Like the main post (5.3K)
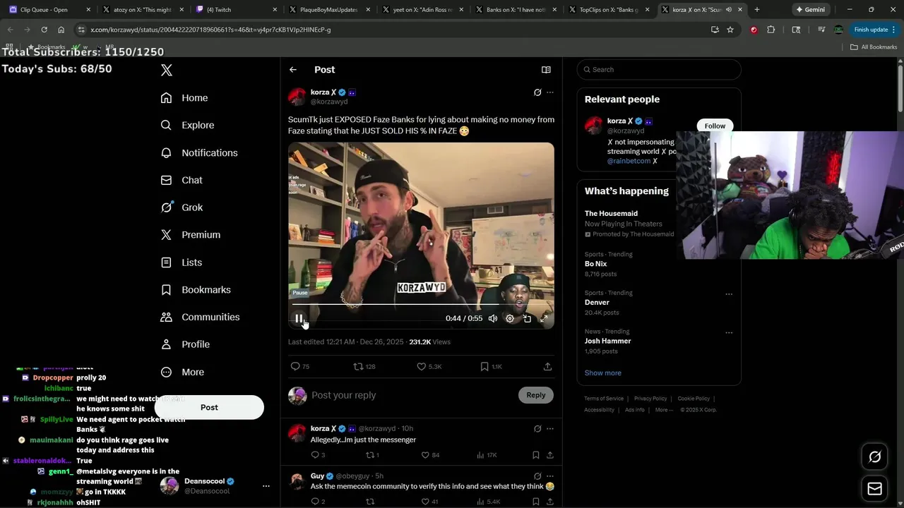Image resolution: width=904 pixels, height=508 pixels. (x=429, y=367)
